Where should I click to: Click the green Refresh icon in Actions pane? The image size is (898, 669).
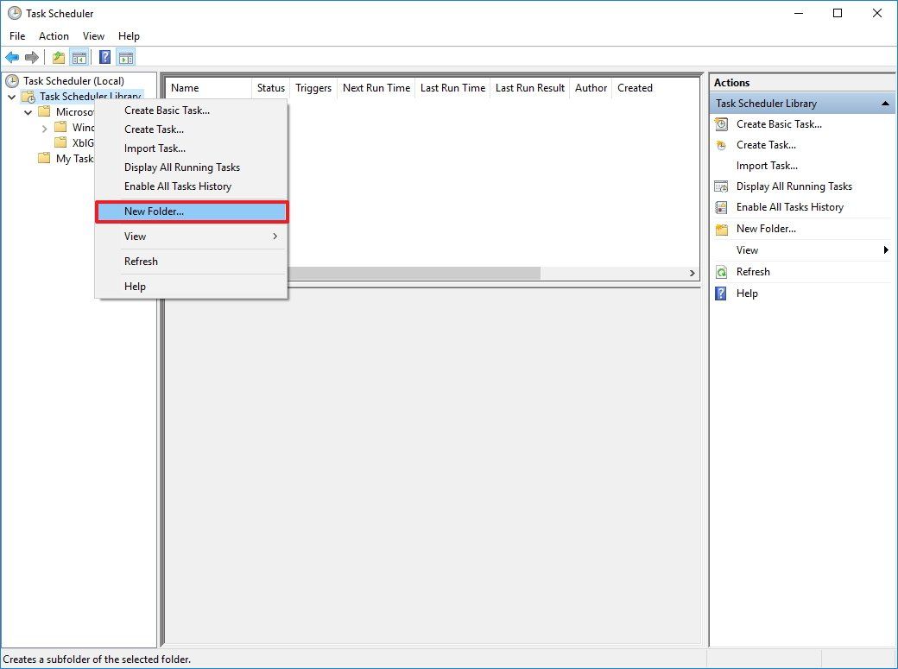tap(722, 272)
